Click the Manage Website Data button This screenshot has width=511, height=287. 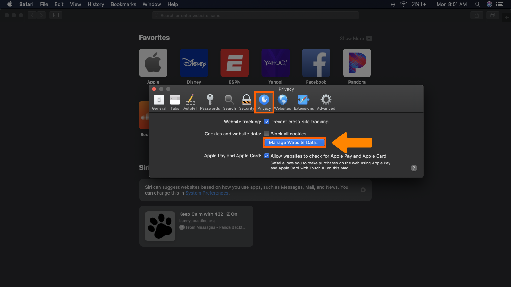click(x=294, y=143)
